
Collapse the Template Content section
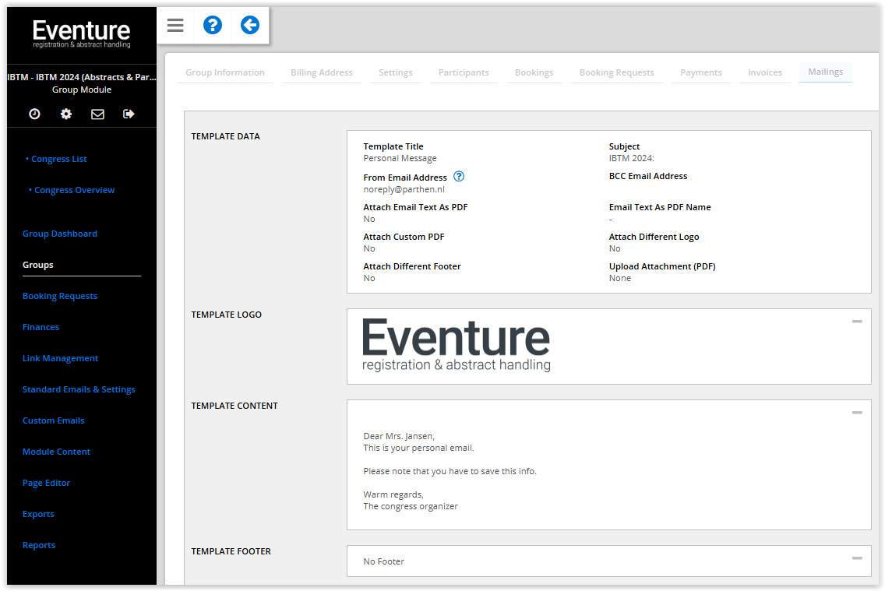(856, 413)
